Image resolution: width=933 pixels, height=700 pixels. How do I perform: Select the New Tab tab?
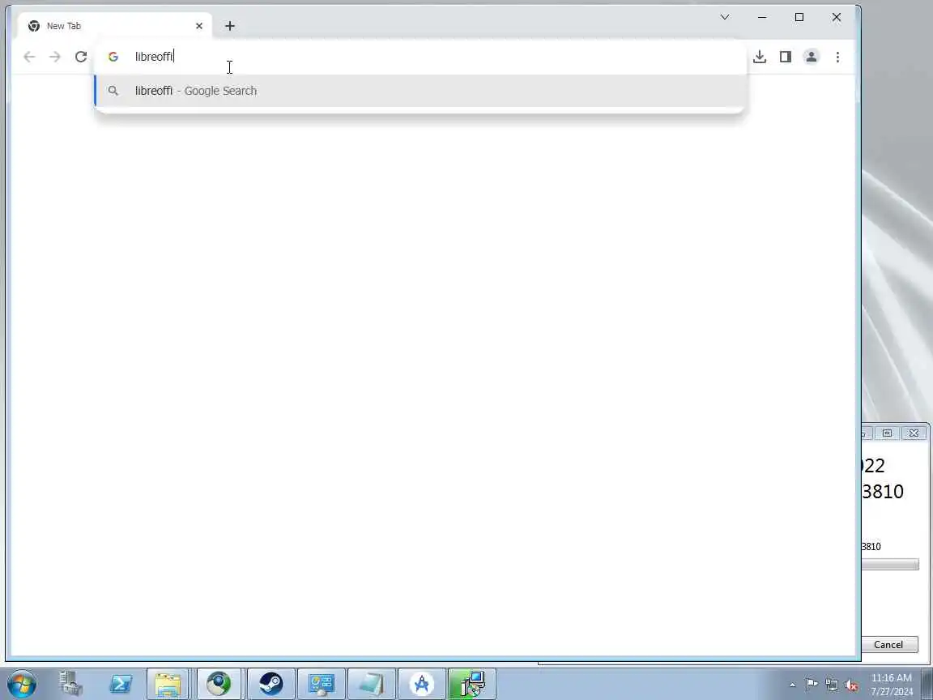coord(114,26)
